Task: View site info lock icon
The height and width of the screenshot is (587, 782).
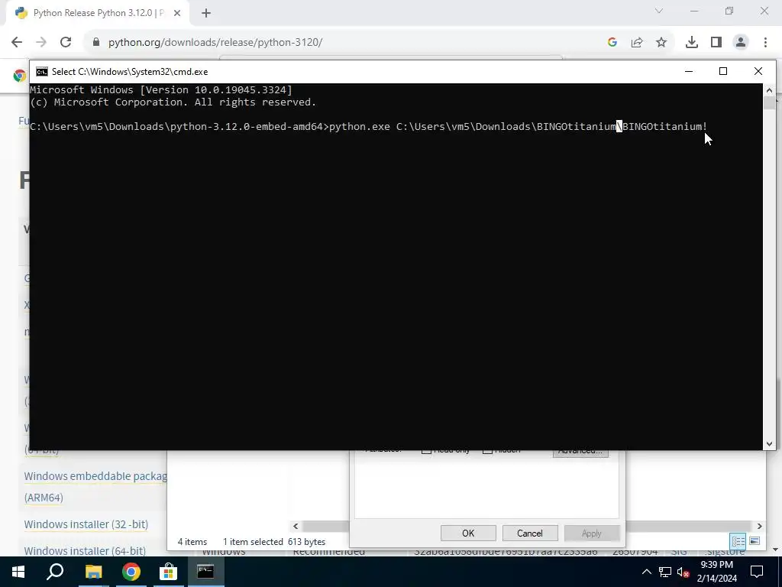Action: coord(96,43)
